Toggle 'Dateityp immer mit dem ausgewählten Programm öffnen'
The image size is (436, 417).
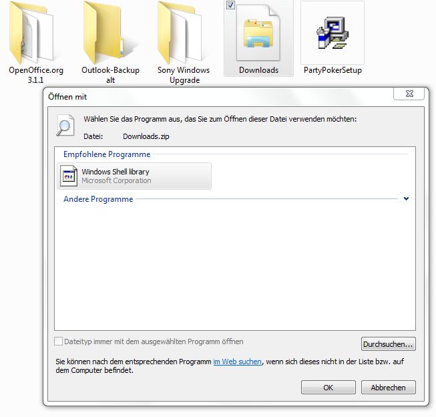tap(58, 341)
